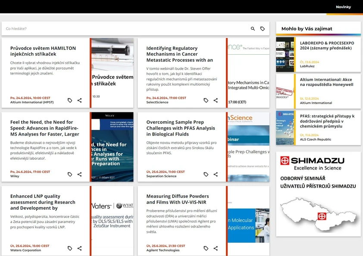Viewport: 363px width, 256px height.
Task: Click 'SelectScience' organizer text
Action: tap(157, 102)
